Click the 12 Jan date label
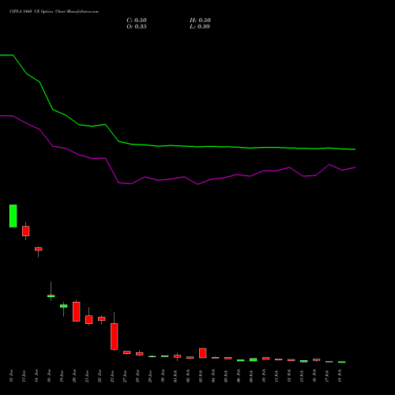The image size is (395, 395). pyautogui.click(x=11, y=376)
